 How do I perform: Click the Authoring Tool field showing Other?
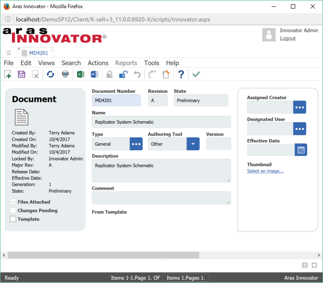tap(167, 144)
